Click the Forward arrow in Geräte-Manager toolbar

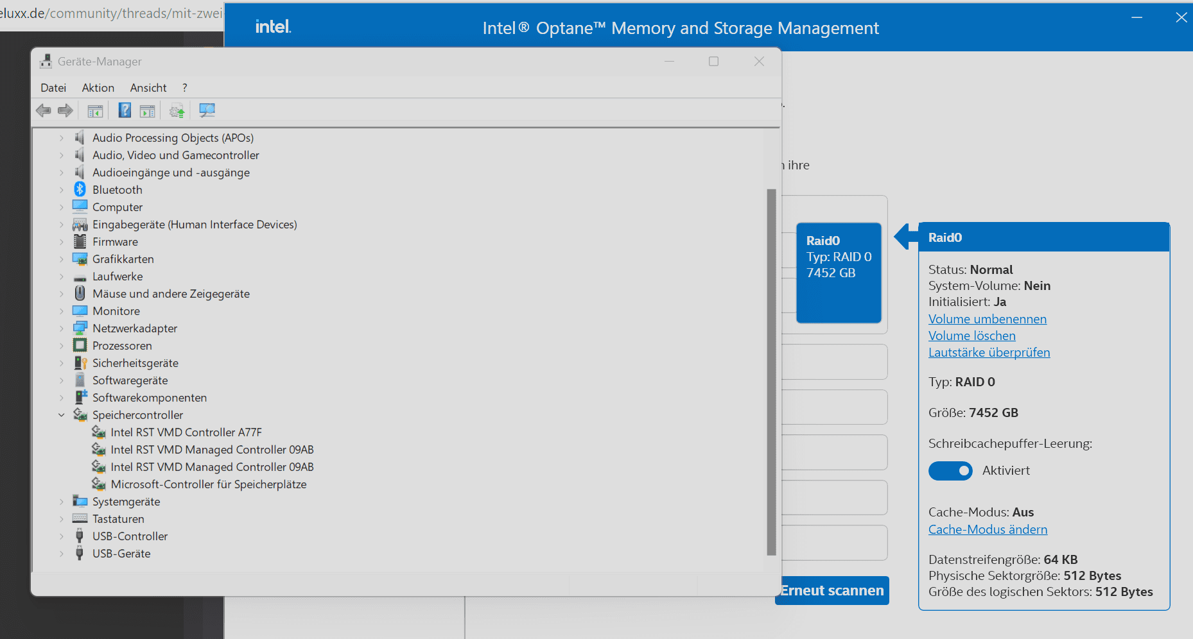[x=65, y=110]
